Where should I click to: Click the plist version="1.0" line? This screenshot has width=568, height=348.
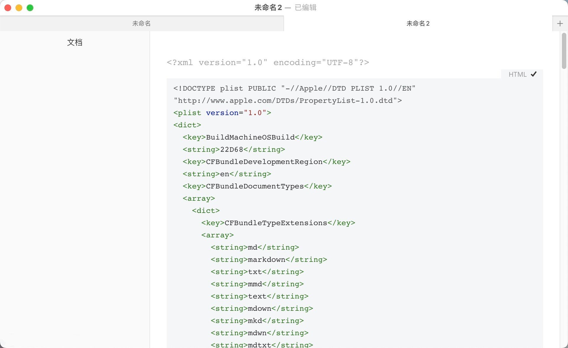[222, 113]
